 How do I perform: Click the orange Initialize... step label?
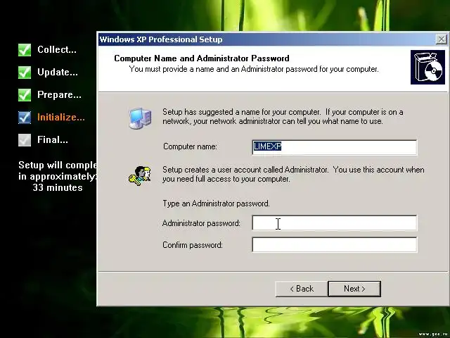(x=61, y=118)
